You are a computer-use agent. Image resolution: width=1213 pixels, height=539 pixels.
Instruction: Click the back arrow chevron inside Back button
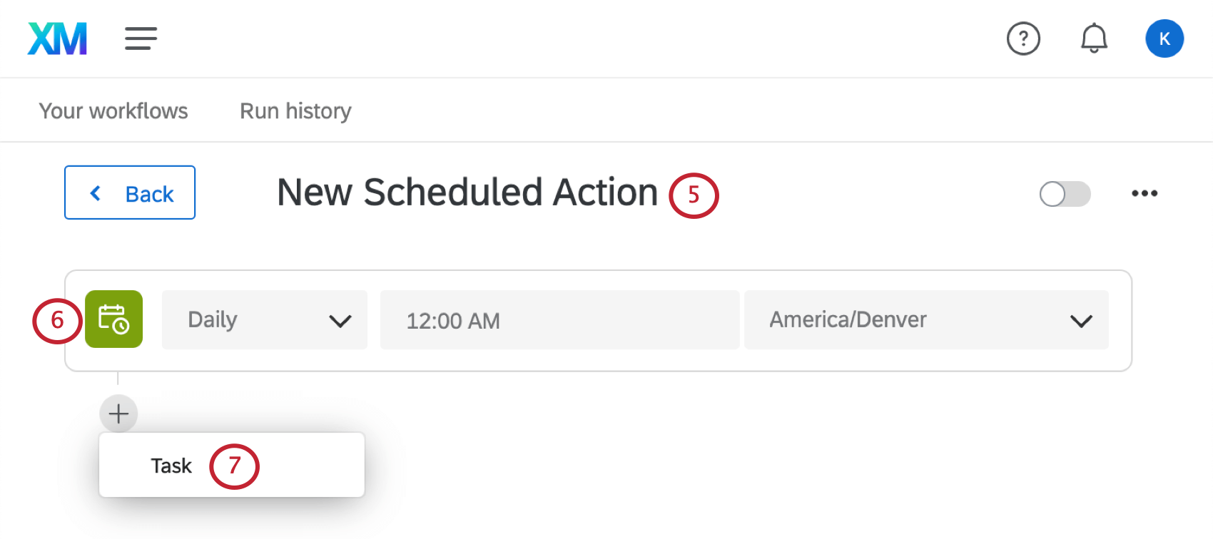96,192
